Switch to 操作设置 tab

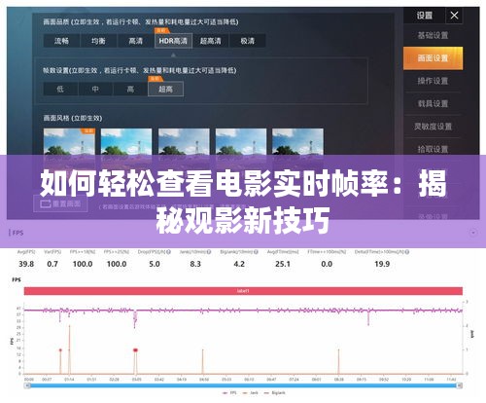433,81
